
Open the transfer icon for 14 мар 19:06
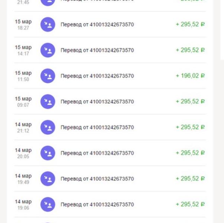coord(48,204)
